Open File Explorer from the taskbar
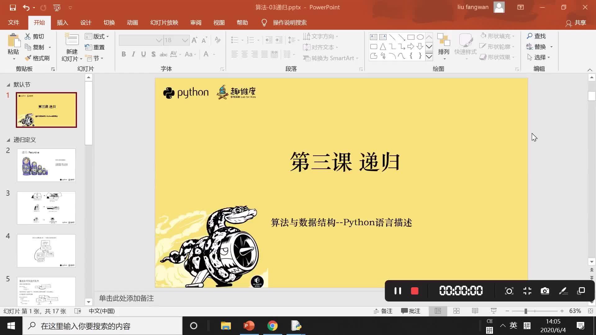The width and height of the screenshot is (596, 335). [x=226, y=326]
